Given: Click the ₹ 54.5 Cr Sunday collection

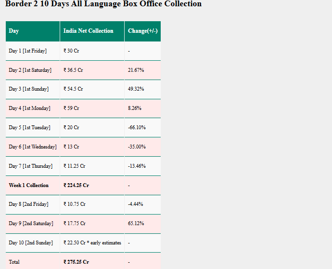Looking at the screenshot, I should pyautogui.click(x=73, y=89).
